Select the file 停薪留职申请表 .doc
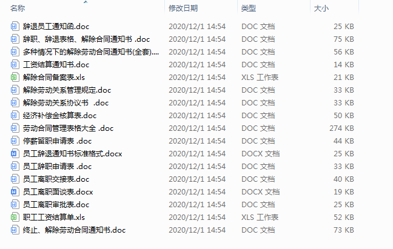This screenshot has height=249, width=393. 57,141
